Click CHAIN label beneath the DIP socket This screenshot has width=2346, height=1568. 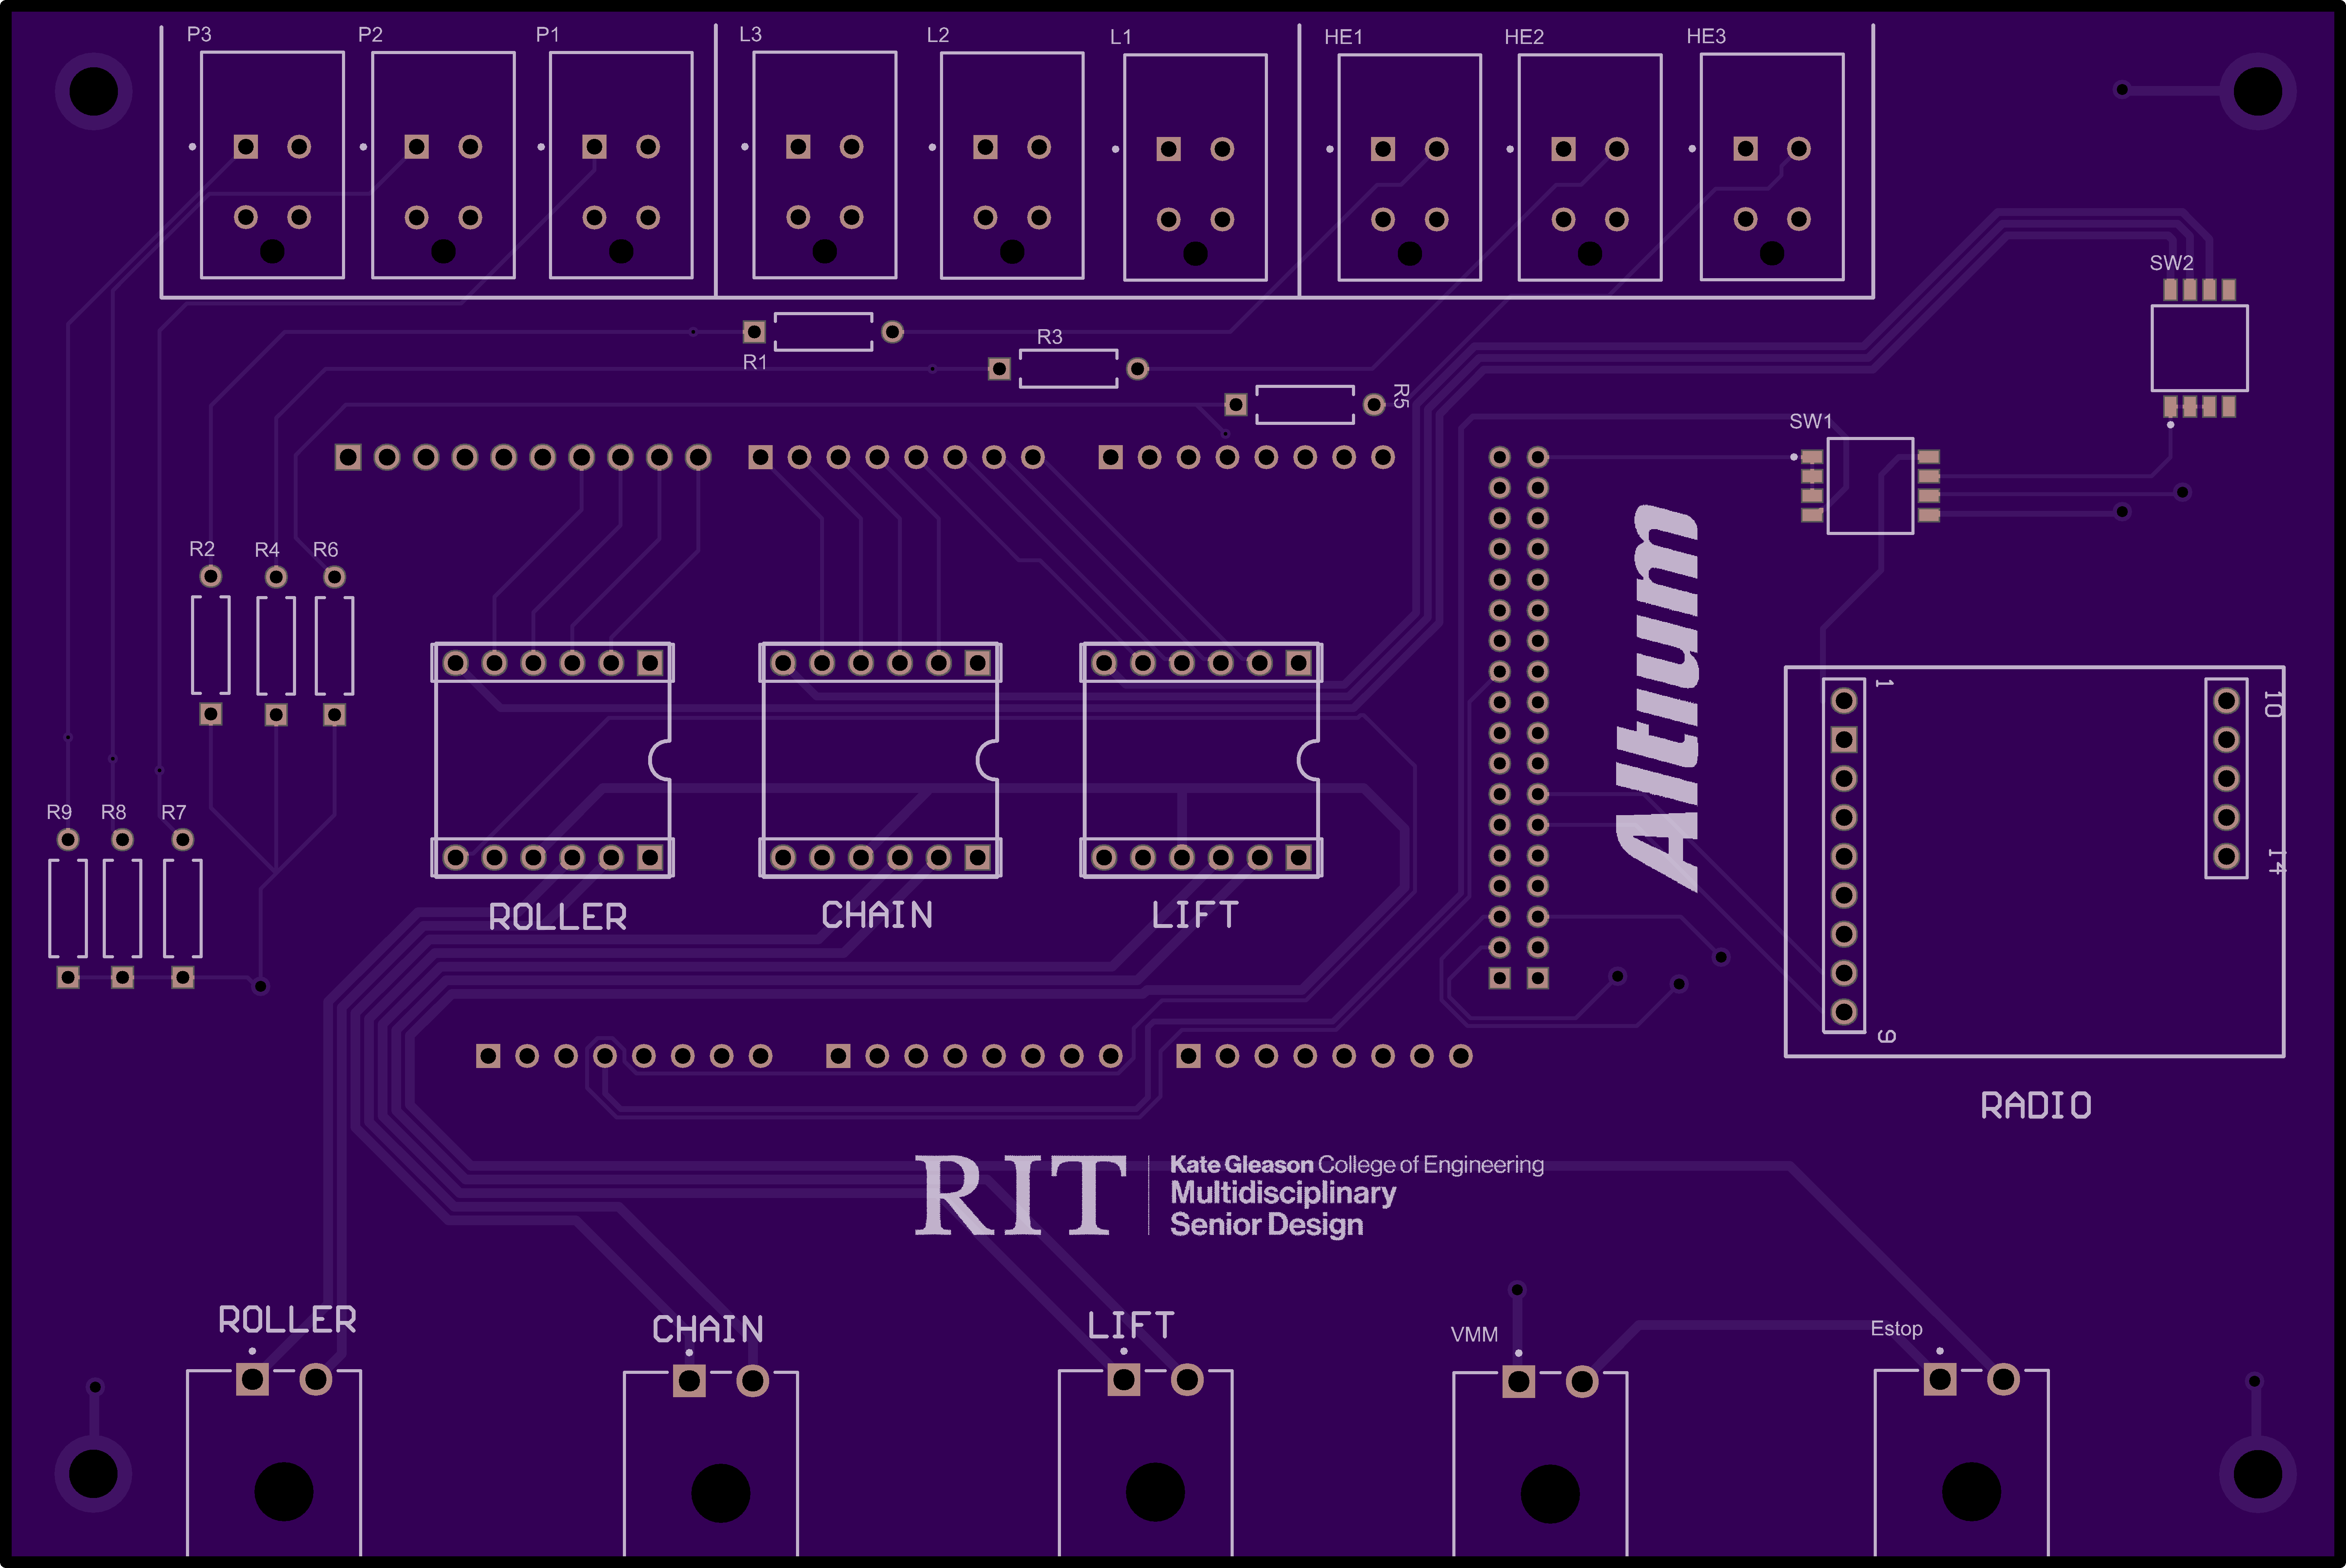[877, 915]
